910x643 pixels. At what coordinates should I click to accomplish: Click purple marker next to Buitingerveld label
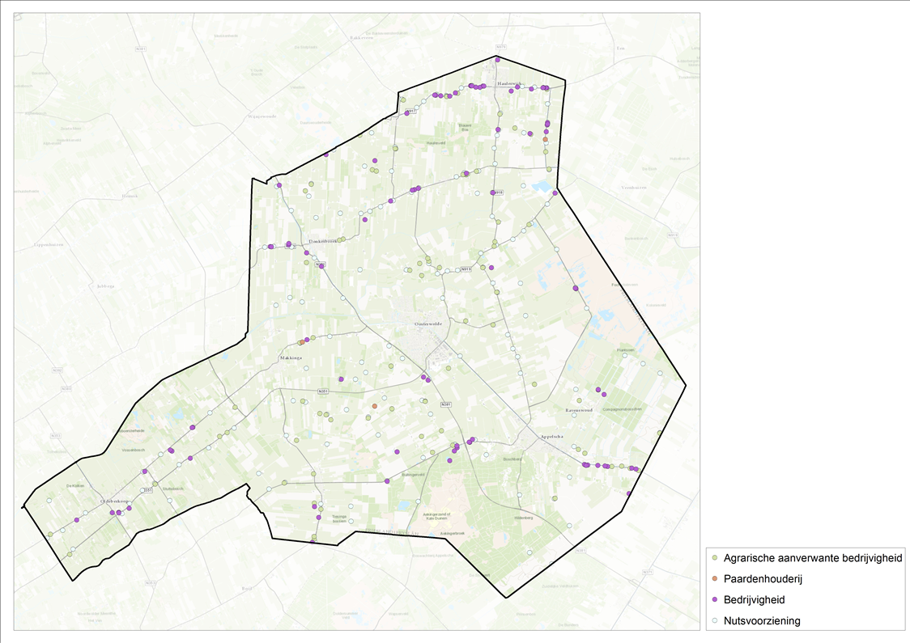pos(386,481)
